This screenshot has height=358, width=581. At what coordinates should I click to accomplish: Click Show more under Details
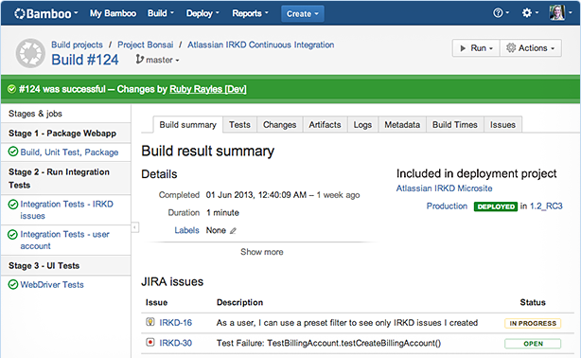(x=261, y=252)
